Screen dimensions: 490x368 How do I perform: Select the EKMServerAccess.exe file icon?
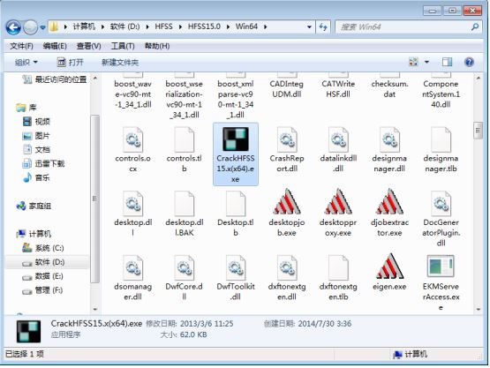tap(441, 267)
